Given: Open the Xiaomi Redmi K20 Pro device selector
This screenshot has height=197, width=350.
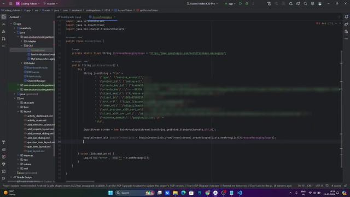Looking at the screenshot, I should [202, 4].
